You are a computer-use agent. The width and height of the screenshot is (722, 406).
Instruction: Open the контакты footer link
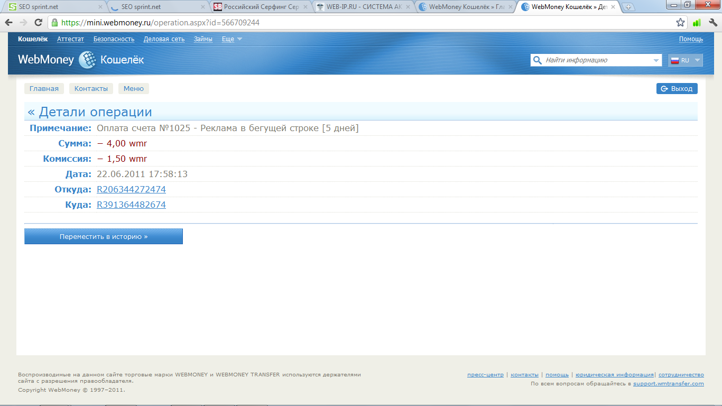coord(524,375)
